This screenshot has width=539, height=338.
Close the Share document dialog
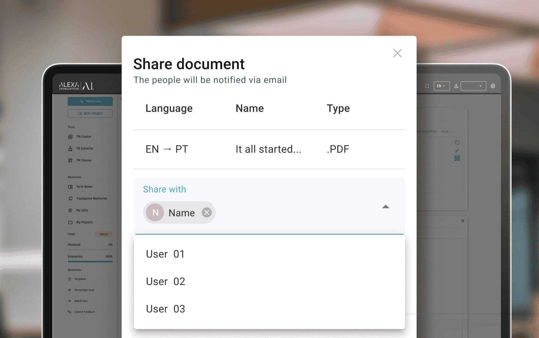coord(397,53)
